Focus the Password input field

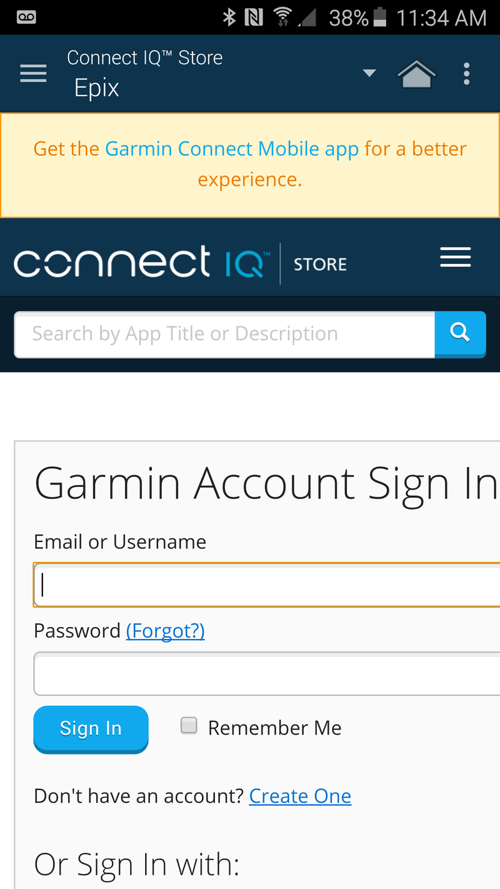(x=267, y=674)
